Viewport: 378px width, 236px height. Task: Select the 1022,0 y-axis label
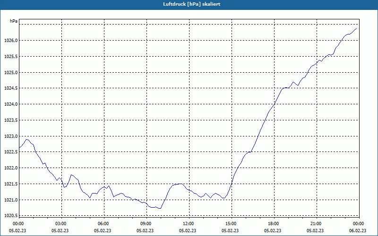11,168
